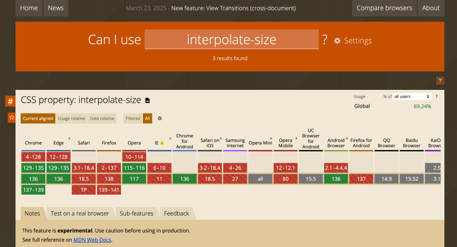Click the Opera column header
Image resolution: width=457 pixels, height=247 pixels.
coord(134,143)
